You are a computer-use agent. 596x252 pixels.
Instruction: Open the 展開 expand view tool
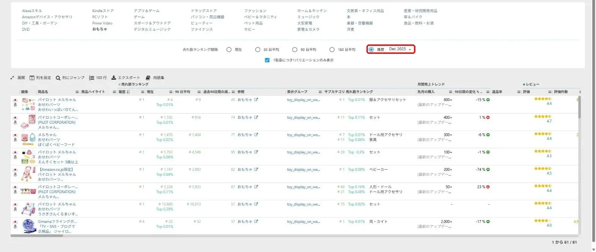pos(17,77)
